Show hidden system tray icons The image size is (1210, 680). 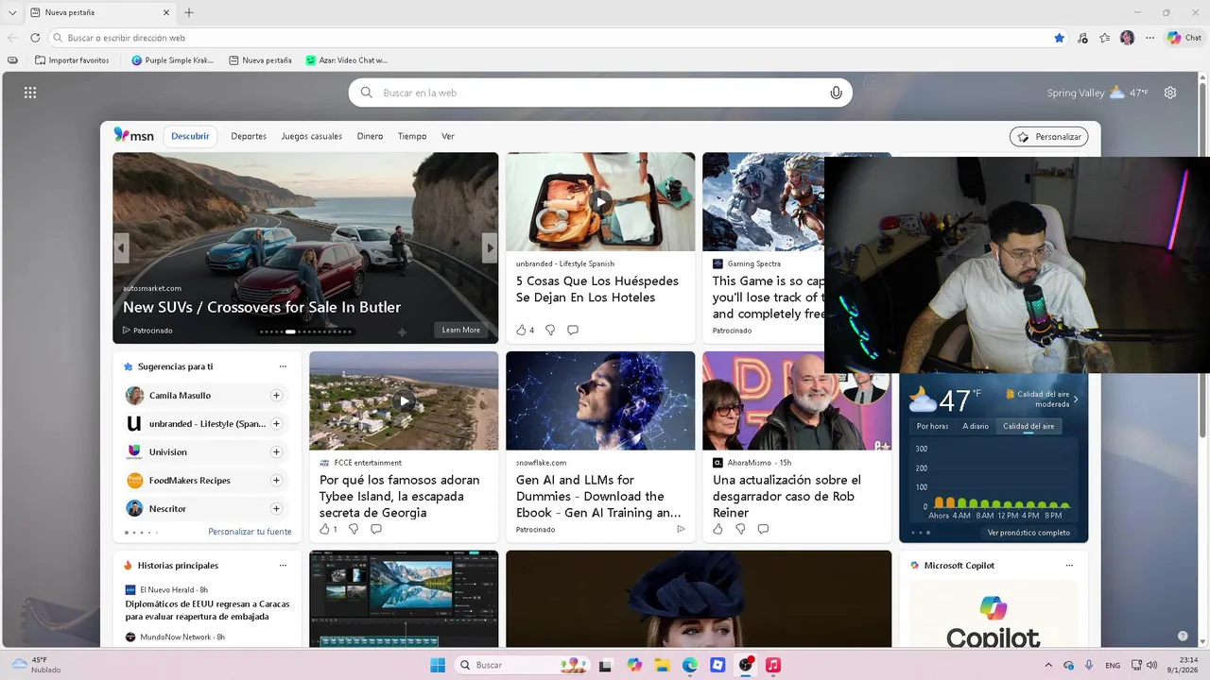1047,665
